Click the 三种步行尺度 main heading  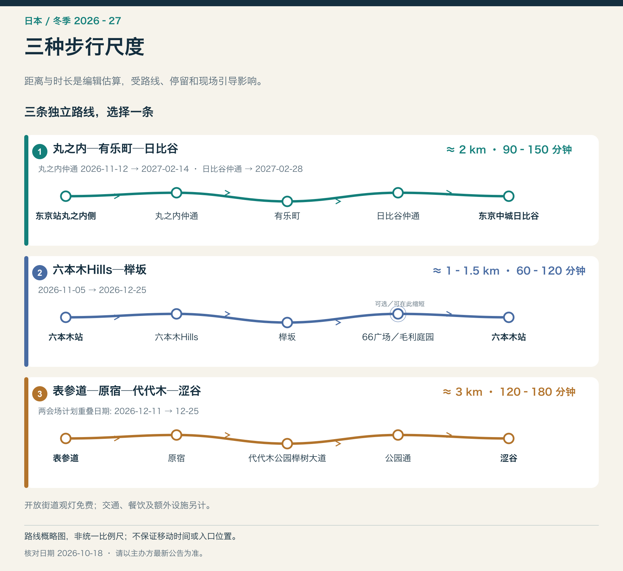coord(84,47)
